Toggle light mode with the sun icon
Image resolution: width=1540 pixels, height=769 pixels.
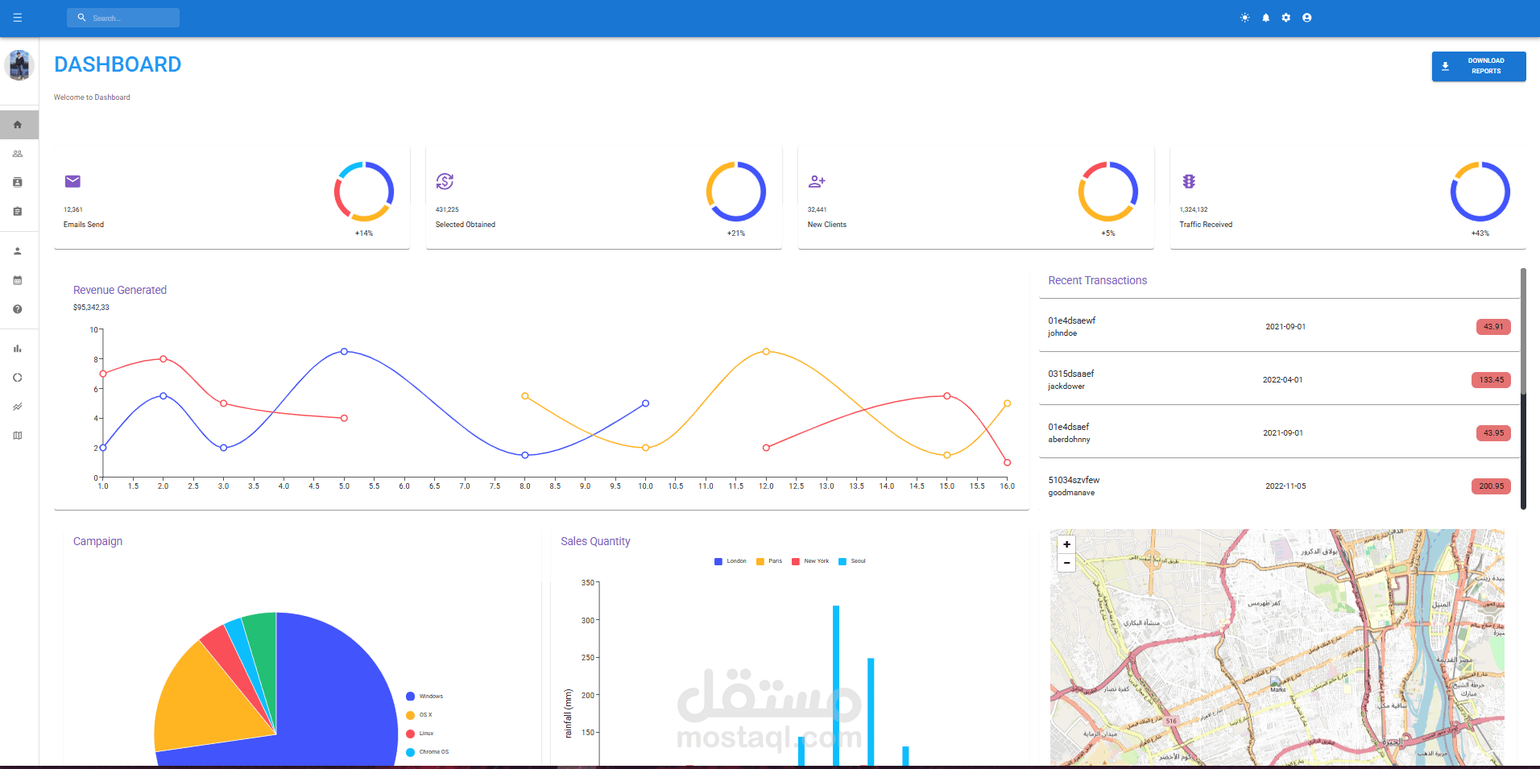click(x=1245, y=18)
